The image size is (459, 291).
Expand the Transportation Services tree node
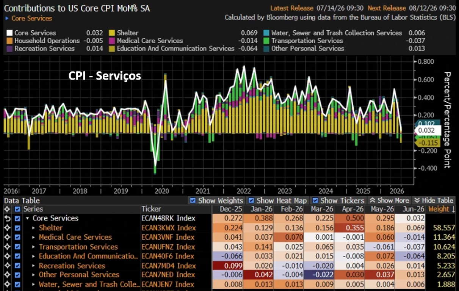click(33, 247)
